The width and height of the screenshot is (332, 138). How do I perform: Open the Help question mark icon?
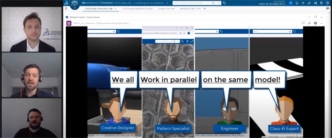pyautogui.click(x=328, y=3)
